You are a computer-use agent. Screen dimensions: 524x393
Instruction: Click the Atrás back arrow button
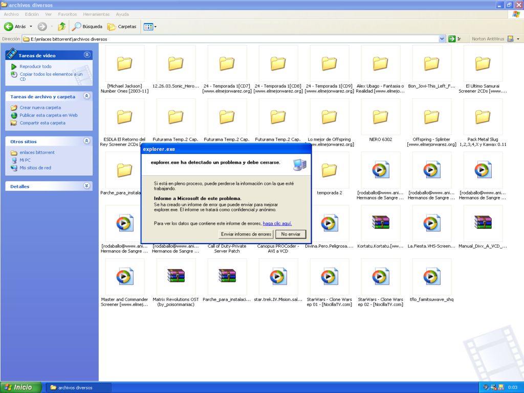click(15, 27)
